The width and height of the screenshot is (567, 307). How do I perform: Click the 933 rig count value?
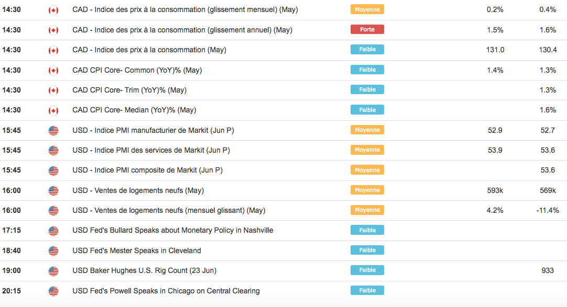548,270
